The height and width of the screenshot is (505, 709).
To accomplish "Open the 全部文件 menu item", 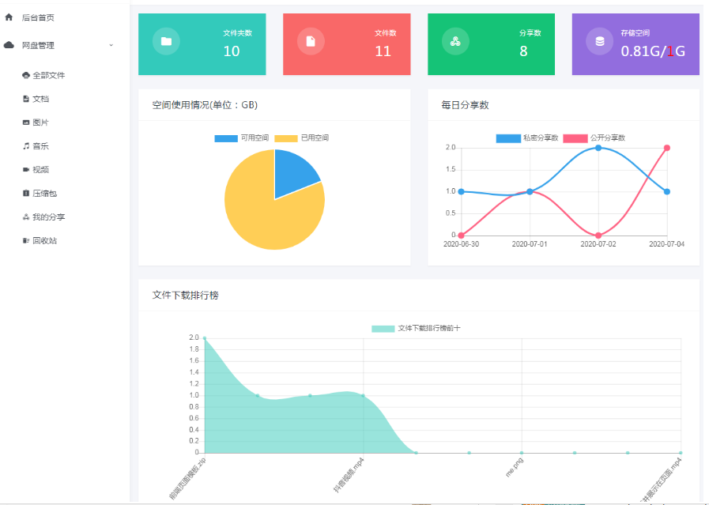I will 48,76.
